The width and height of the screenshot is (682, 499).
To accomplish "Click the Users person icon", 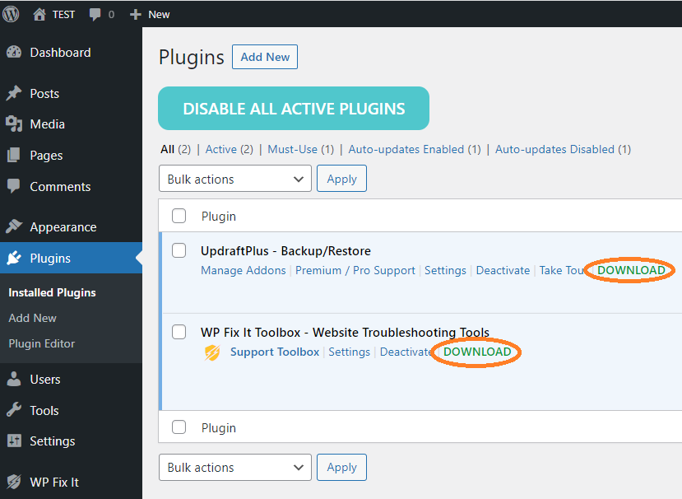I will point(14,379).
